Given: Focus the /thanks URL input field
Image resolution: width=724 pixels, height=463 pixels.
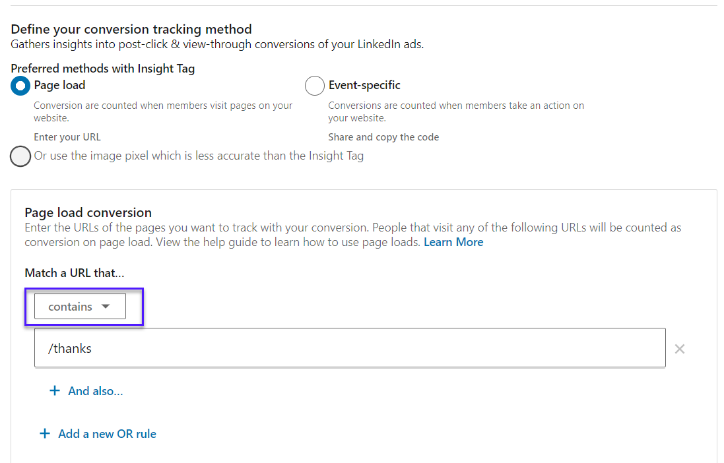Looking at the screenshot, I should point(350,348).
